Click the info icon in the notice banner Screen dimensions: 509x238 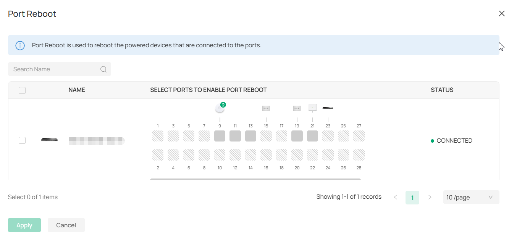[20, 45]
